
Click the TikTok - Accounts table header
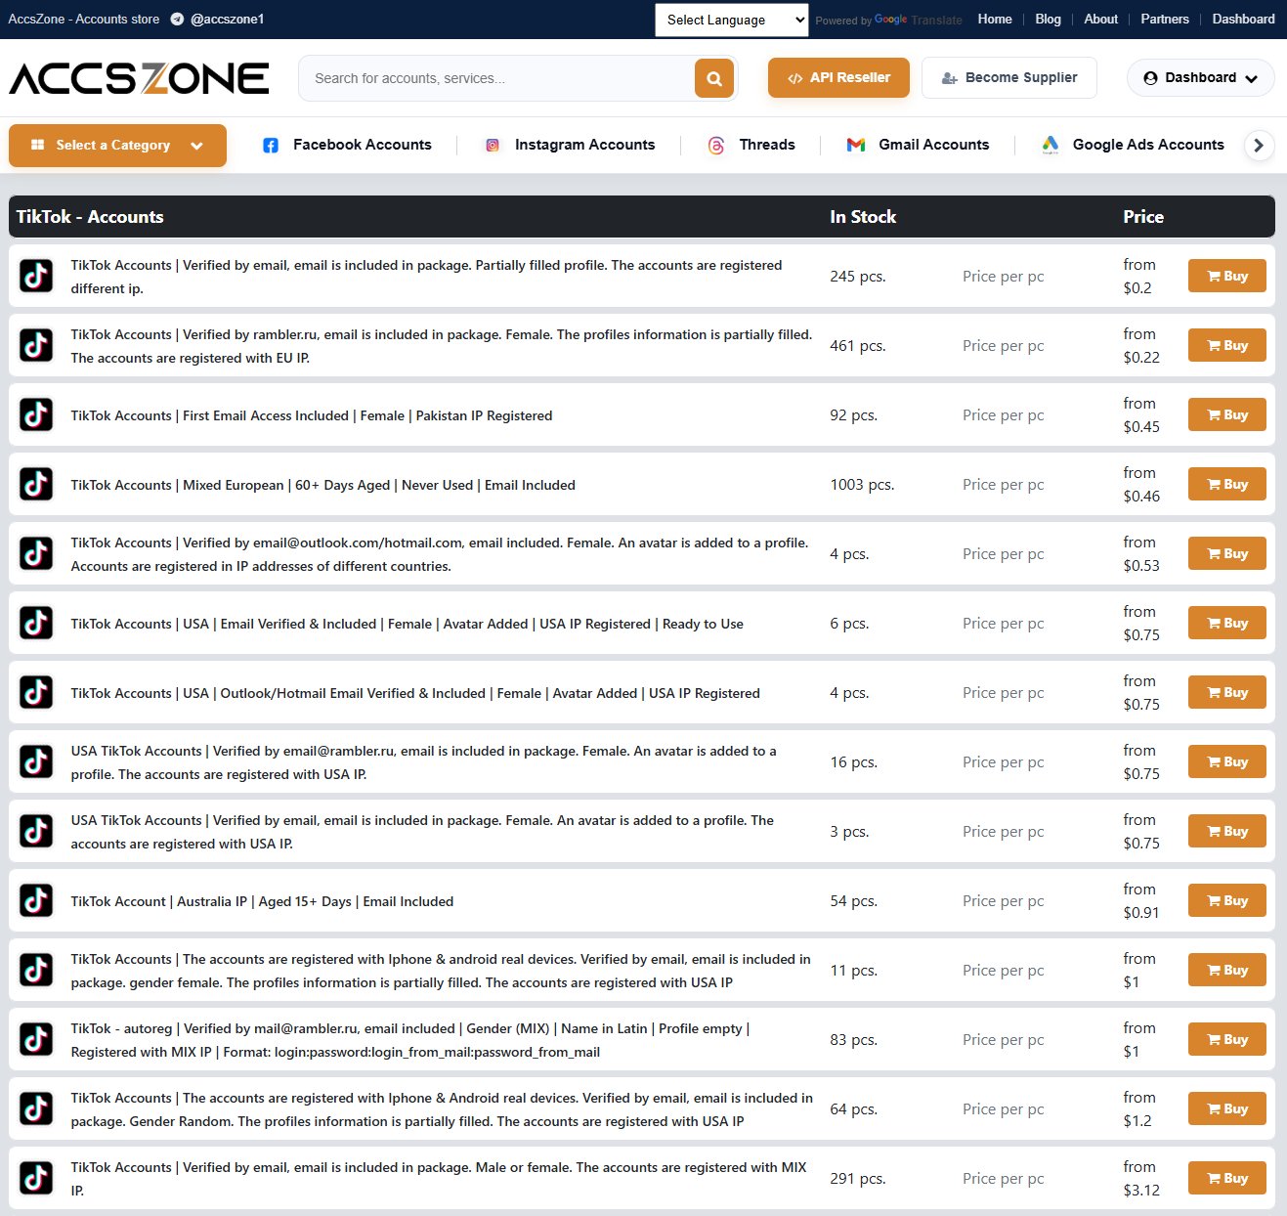click(90, 217)
